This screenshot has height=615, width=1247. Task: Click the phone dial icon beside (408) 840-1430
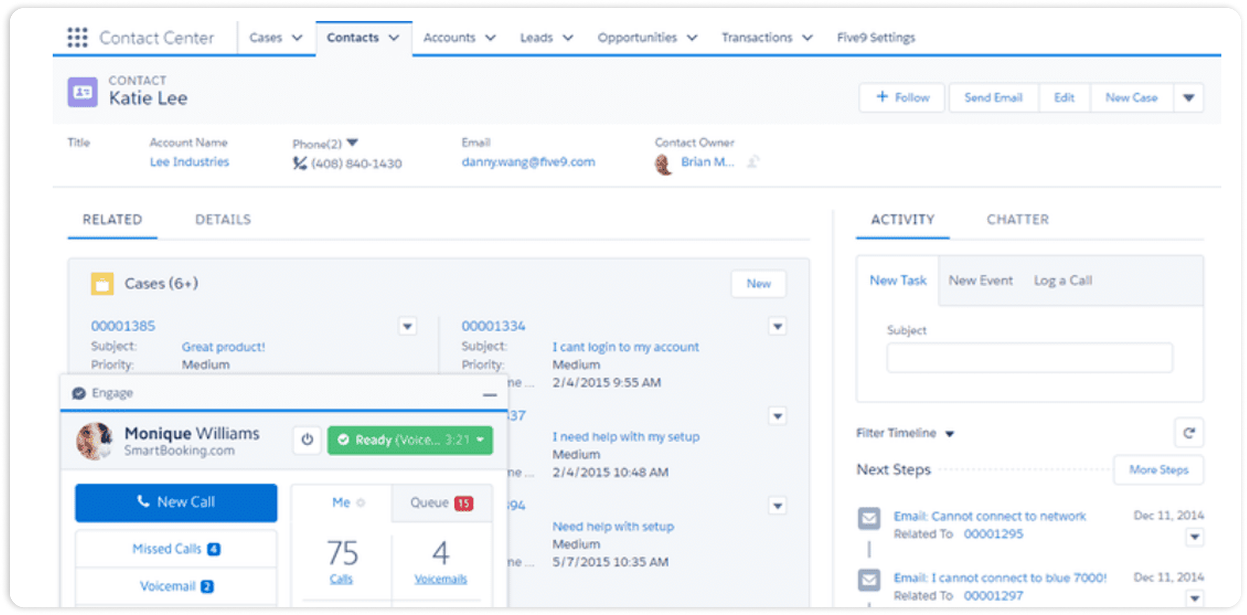[x=300, y=163]
